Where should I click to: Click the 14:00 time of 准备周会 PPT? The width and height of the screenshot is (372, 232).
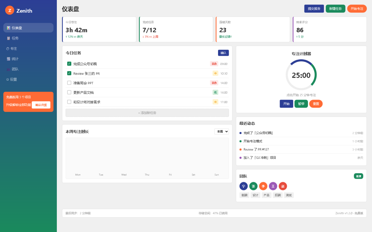tap(224, 83)
